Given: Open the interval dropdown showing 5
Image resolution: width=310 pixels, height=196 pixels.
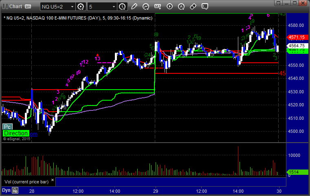Looking at the screenshot, I should [x=102, y=7].
